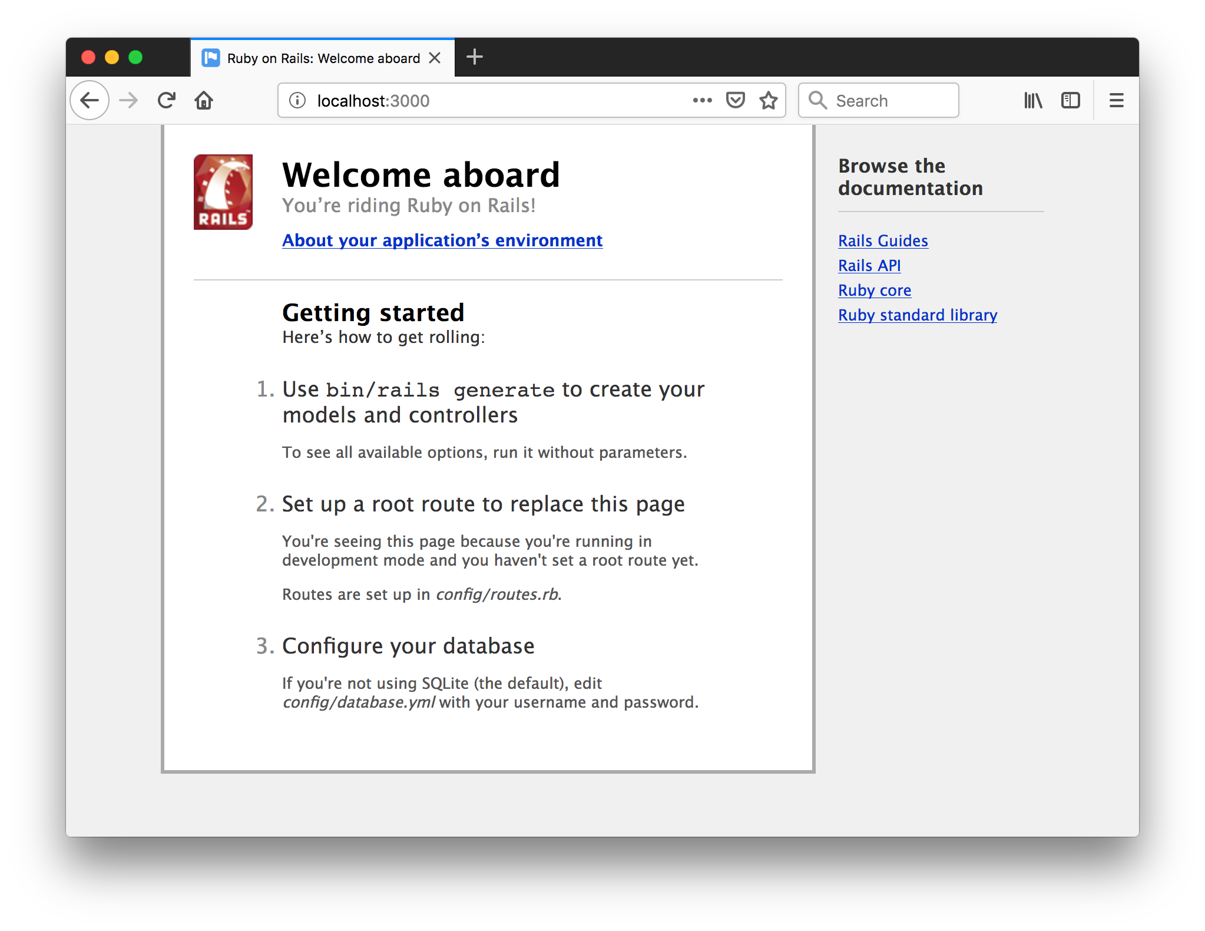Viewport: 1205px width, 931px height.
Task: Click the red window close button
Action: click(88, 57)
